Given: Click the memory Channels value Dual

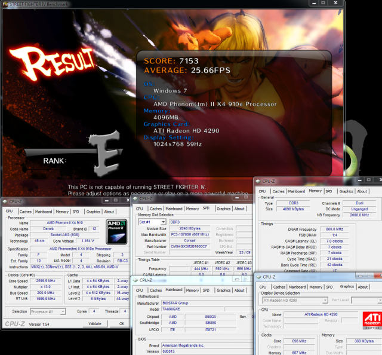Looking at the screenshot, I should click(359, 203).
